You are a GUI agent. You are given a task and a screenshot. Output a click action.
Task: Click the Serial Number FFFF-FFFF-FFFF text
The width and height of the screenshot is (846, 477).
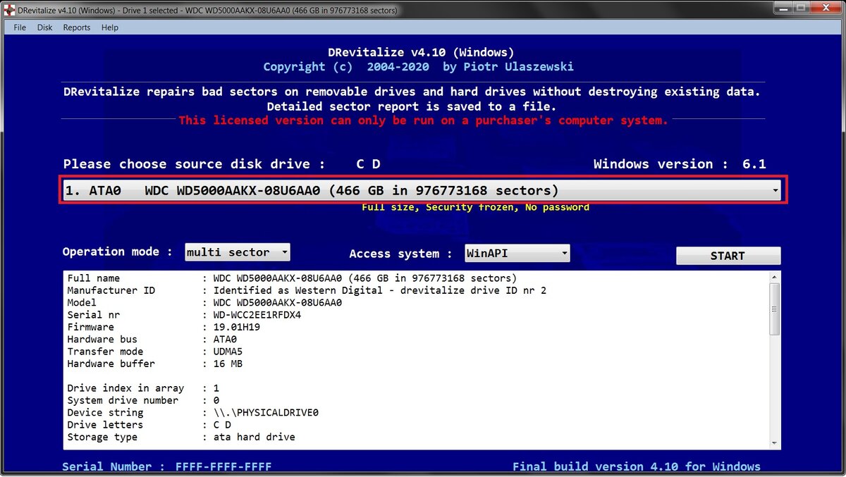(167, 466)
